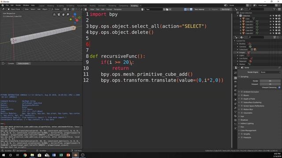This screenshot has height=158, width=282.
Task: Open the text editor Templates menu
Action: point(118,9)
